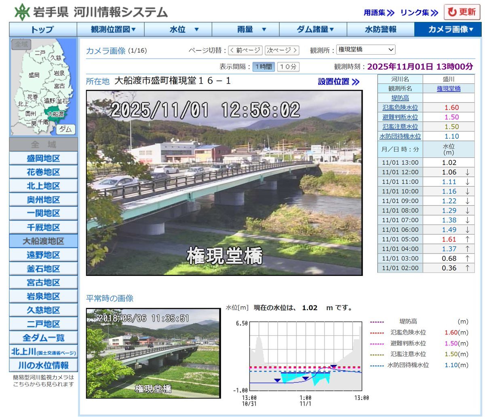Expand the 雨量 menu
This screenshot has height=417, width=485.
246,30
